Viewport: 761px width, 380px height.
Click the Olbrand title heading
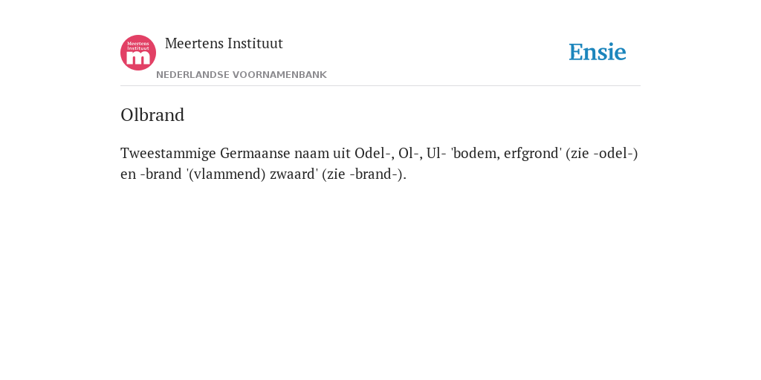pos(152,115)
